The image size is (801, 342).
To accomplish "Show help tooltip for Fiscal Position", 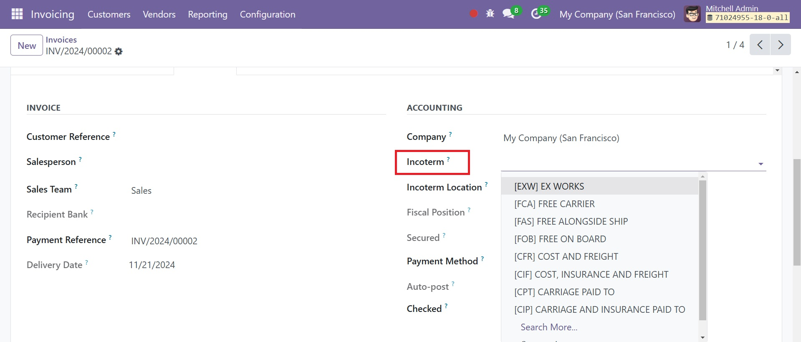I will click(469, 210).
